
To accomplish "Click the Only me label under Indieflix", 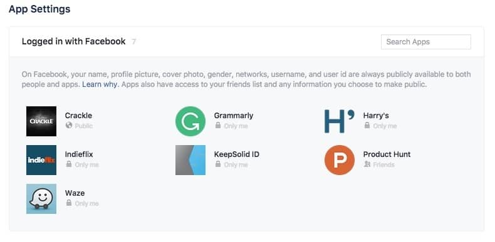I will point(87,165).
